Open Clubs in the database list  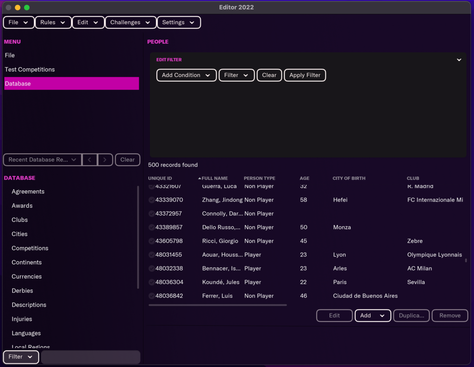[x=19, y=220]
